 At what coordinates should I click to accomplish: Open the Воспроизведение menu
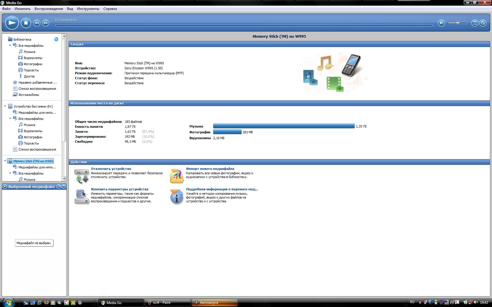coord(49,9)
